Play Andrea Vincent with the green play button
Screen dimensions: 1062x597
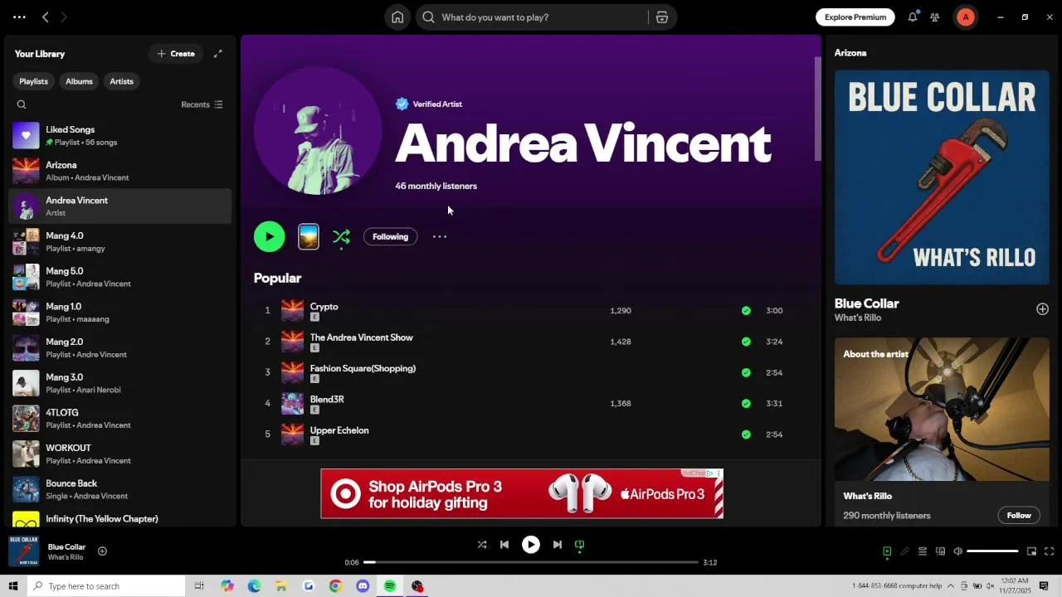(269, 236)
